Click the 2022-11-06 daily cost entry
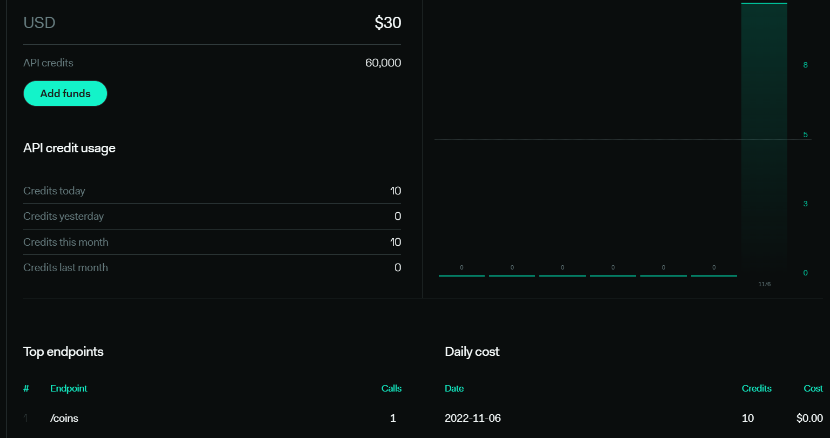Viewport: 830px width, 438px height. click(x=473, y=417)
